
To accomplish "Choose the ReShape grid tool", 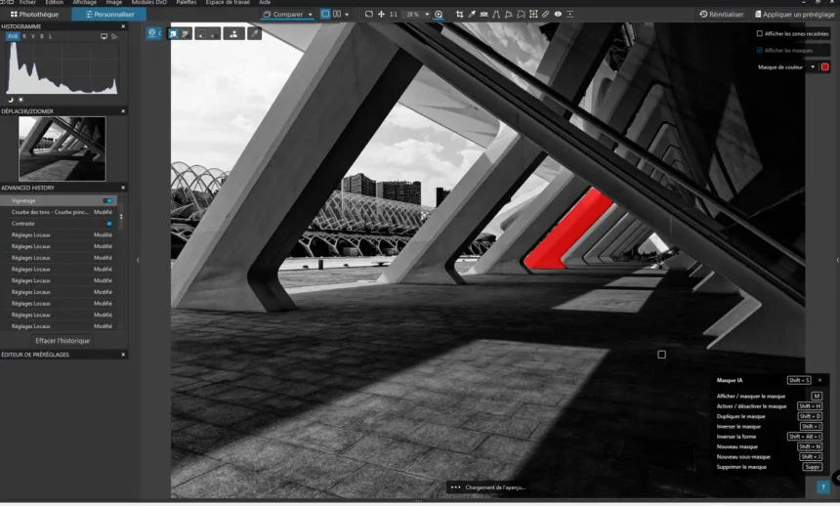I will coord(533,15).
